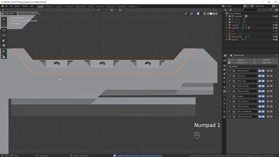This screenshot has width=279, height=157.
Task: Hide reference.003 in viewport via eye icon
Action: [x=274, y=37]
